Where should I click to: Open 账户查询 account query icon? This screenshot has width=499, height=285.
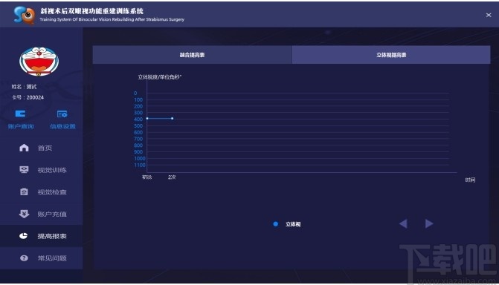click(x=20, y=114)
